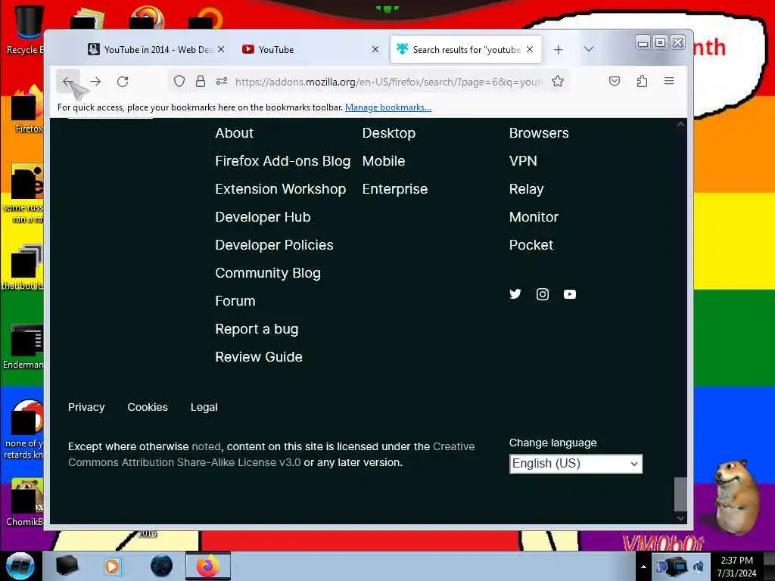
Task: Open the Privacy link
Action: (x=86, y=407)
